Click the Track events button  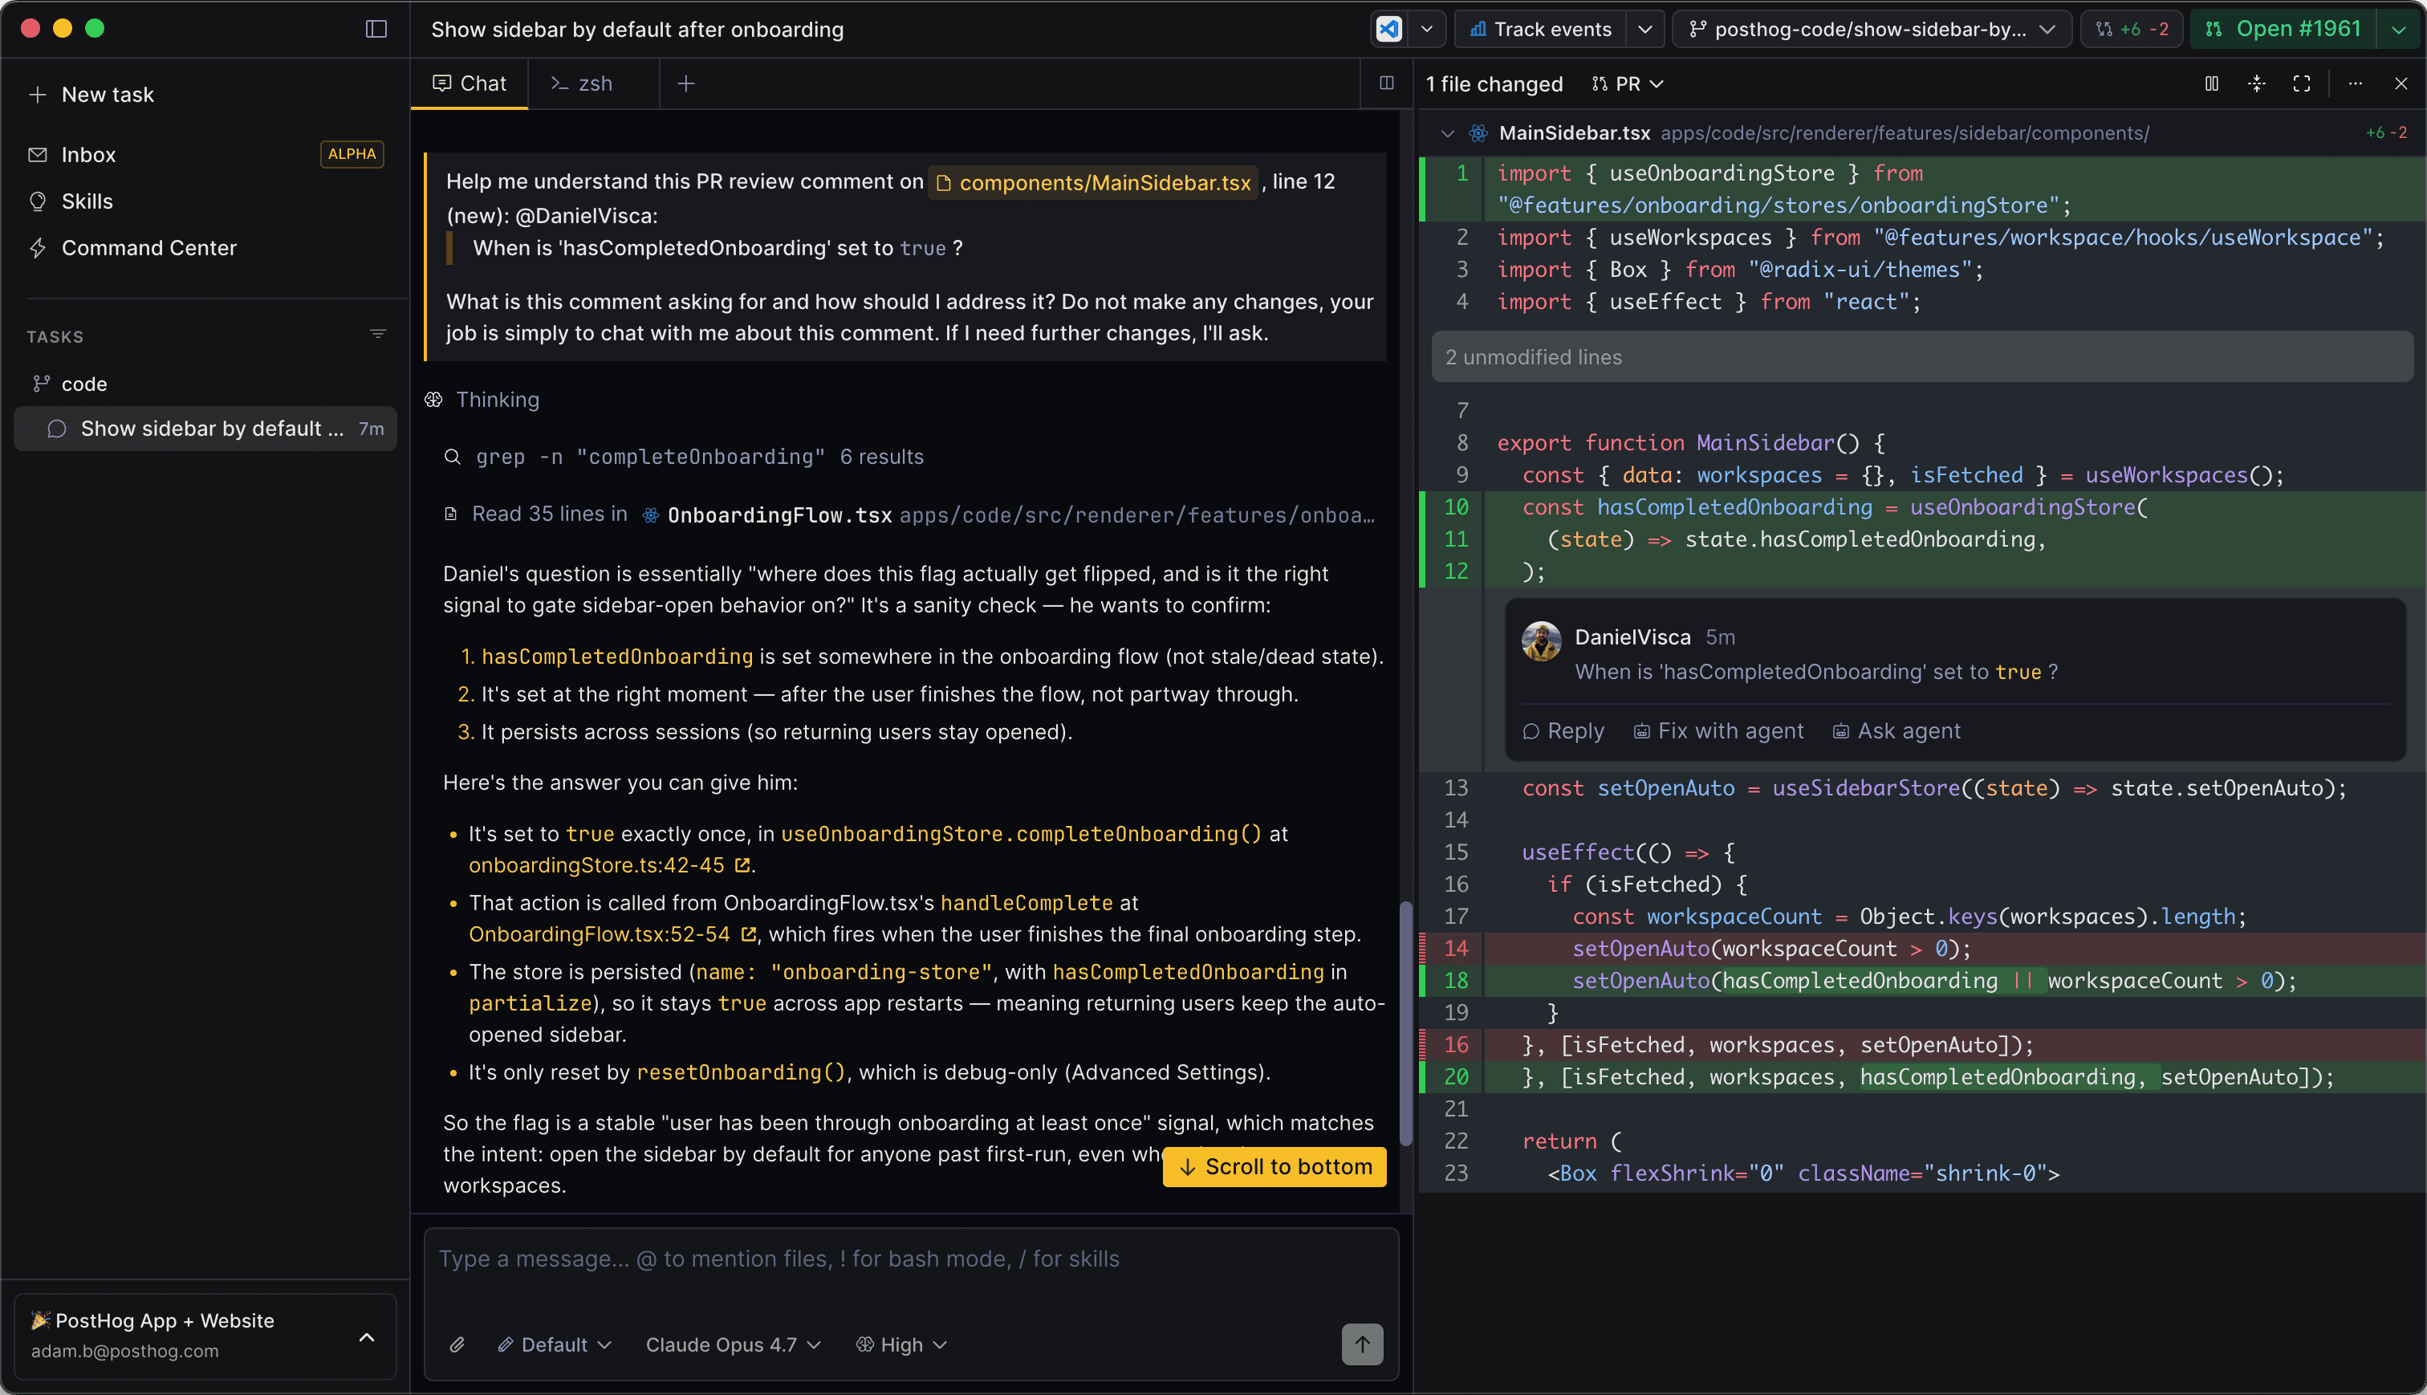point(1540,29)
